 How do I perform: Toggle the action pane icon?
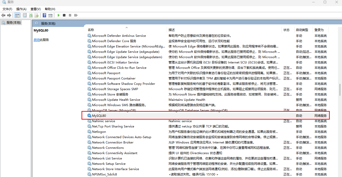tap(50, 15)
